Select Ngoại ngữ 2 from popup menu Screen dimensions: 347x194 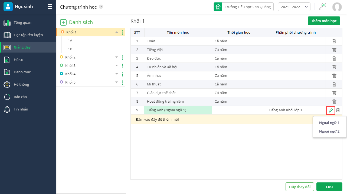click(x=329, y=131)
